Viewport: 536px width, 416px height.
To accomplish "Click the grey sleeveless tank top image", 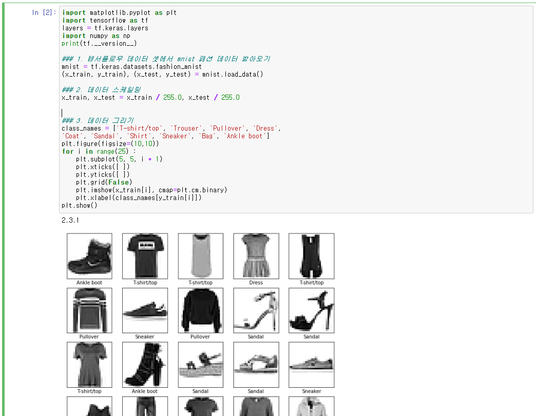I will pos(200,256).
